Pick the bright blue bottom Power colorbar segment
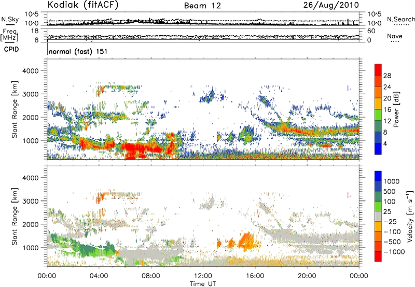The image size is (415, 287). (378, 149)
